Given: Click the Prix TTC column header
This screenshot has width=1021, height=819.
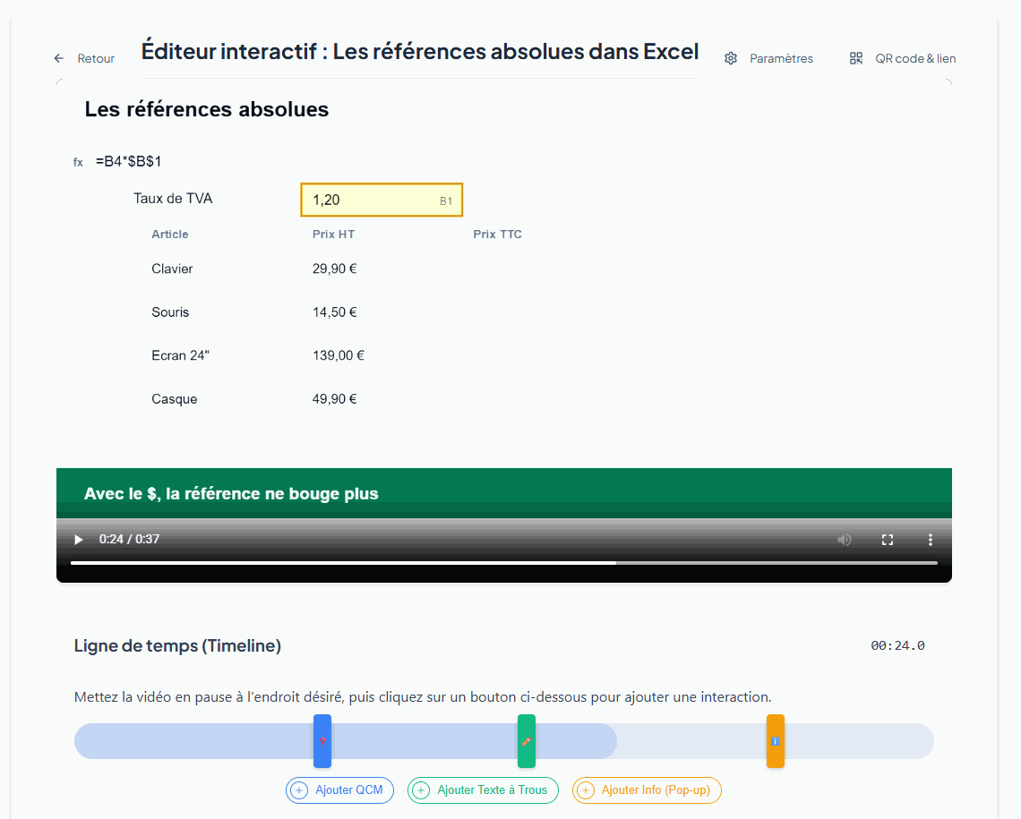Looking at the screenshot, I should pyautogui.click(x=497, y=235).
